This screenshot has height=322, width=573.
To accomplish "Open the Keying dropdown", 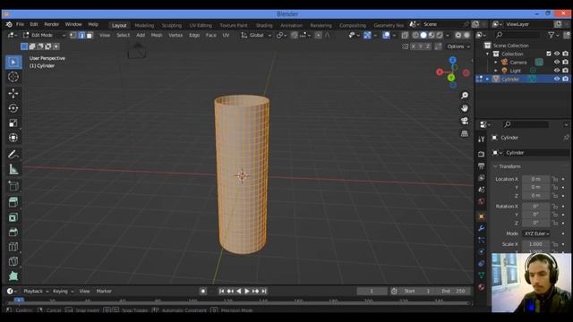I will [x=64, y=291].
